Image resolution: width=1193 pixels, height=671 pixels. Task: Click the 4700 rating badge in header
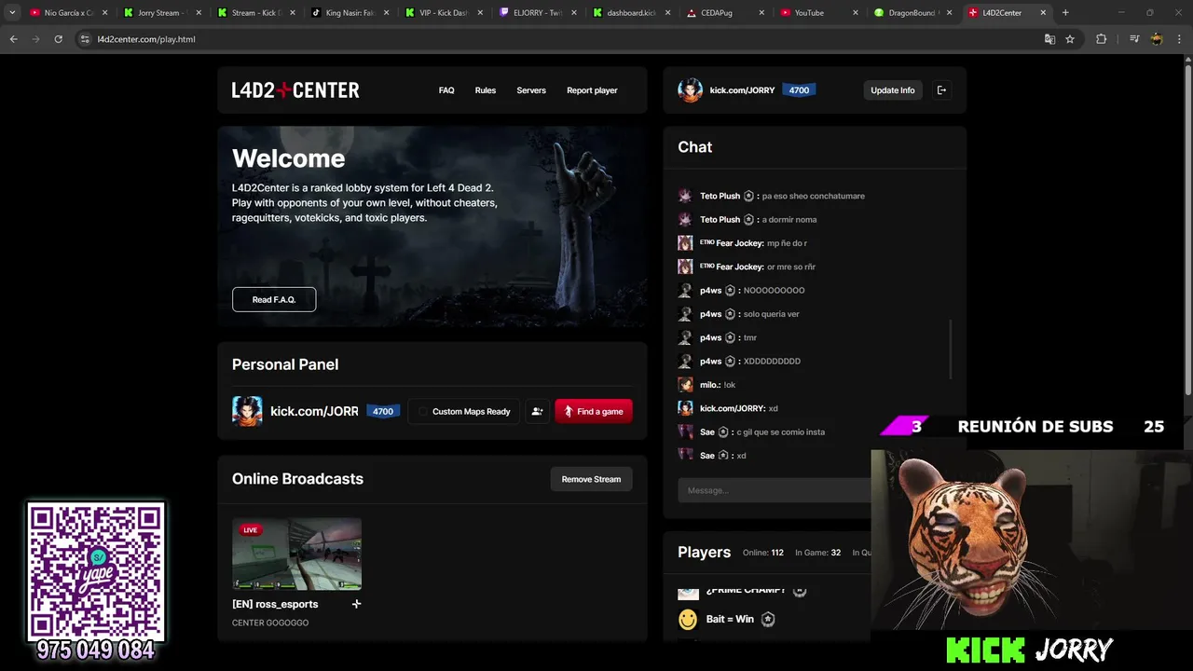799,90
